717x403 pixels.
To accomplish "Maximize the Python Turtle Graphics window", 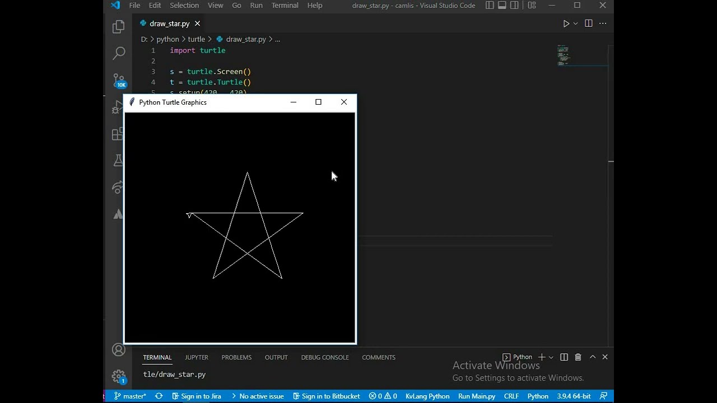I will [318, 102].
